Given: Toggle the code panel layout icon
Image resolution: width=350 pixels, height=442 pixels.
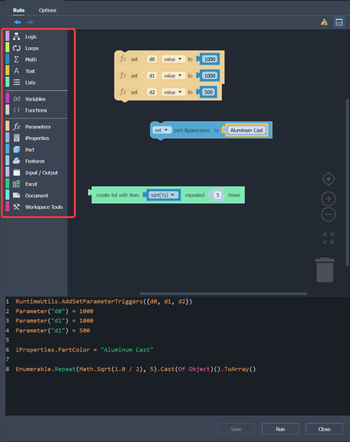Looking at the screenshot, I should point(339,22).
